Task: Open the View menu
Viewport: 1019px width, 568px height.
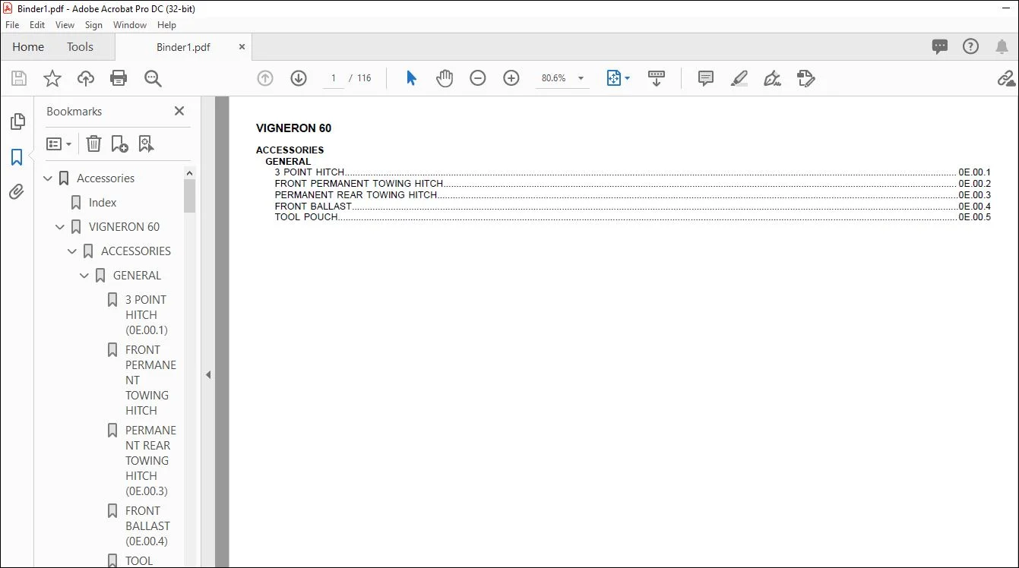Action: click(x=65, y=25)
